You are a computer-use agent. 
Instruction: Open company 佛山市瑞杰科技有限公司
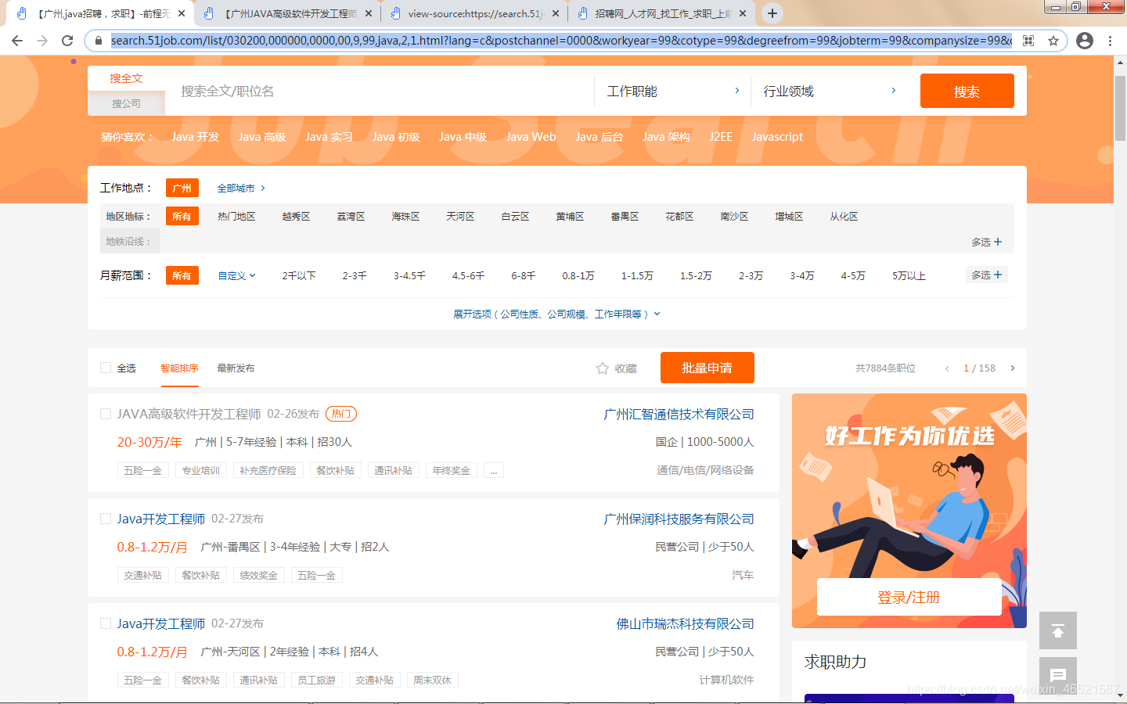coord(685,624)
